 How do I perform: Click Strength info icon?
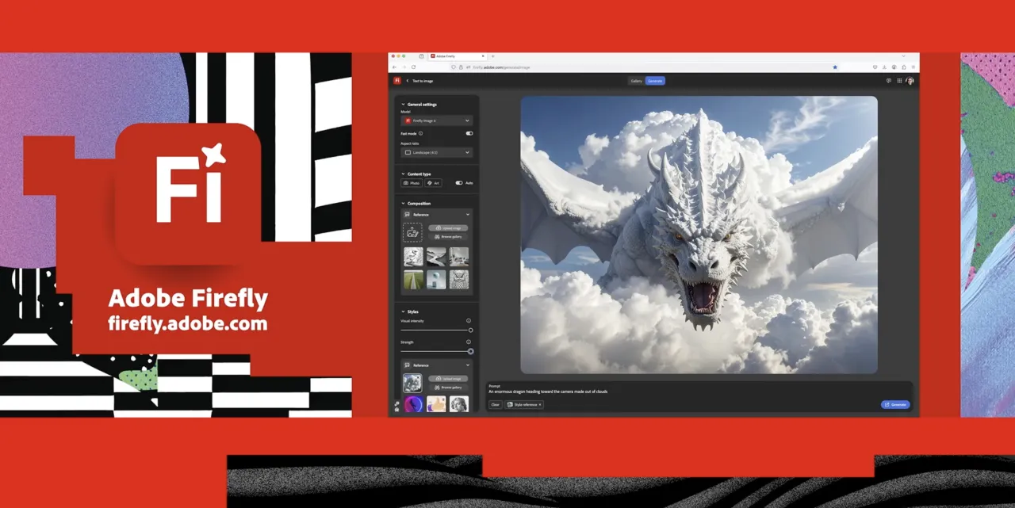tap(469, 342)
